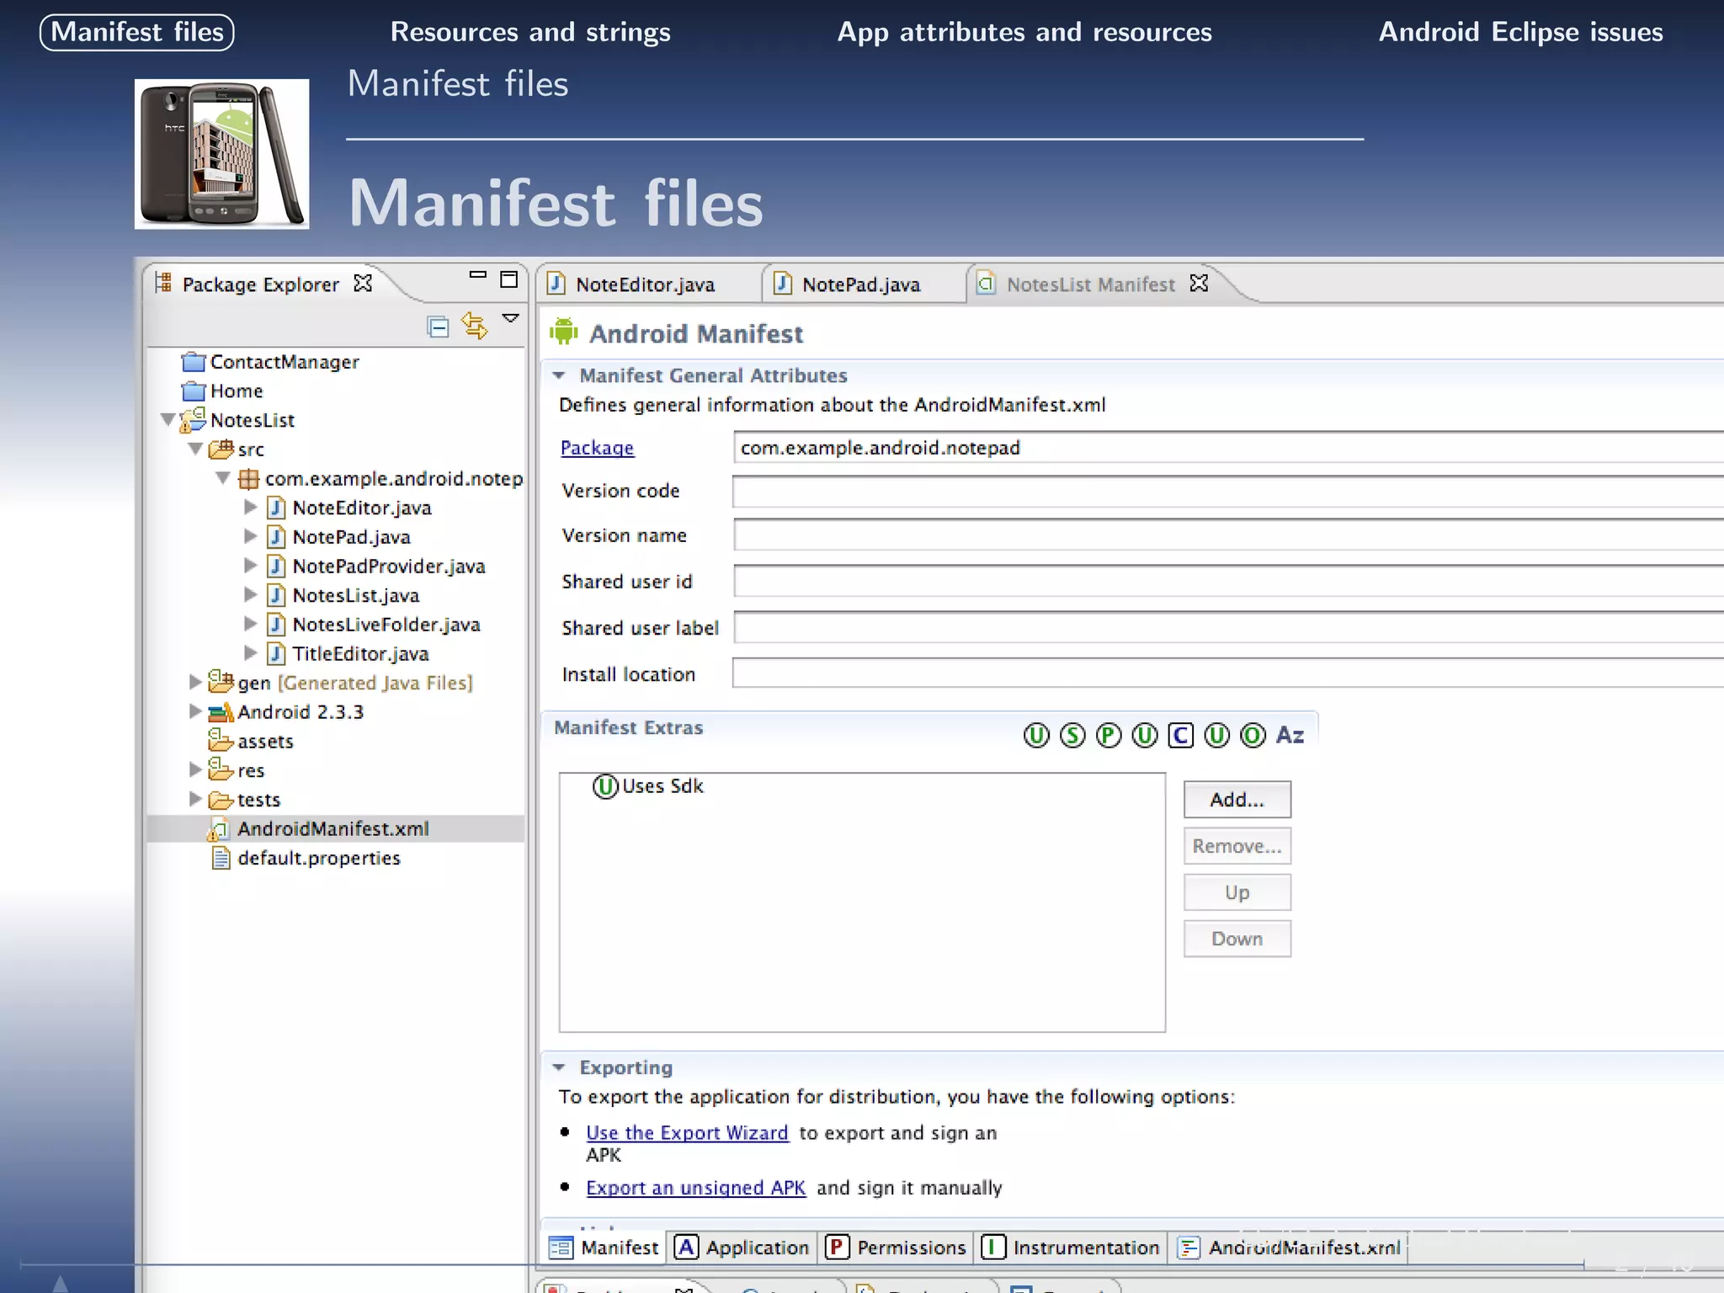
Task: Open the Use the Export Wizard link
Action: point(687,1133)
